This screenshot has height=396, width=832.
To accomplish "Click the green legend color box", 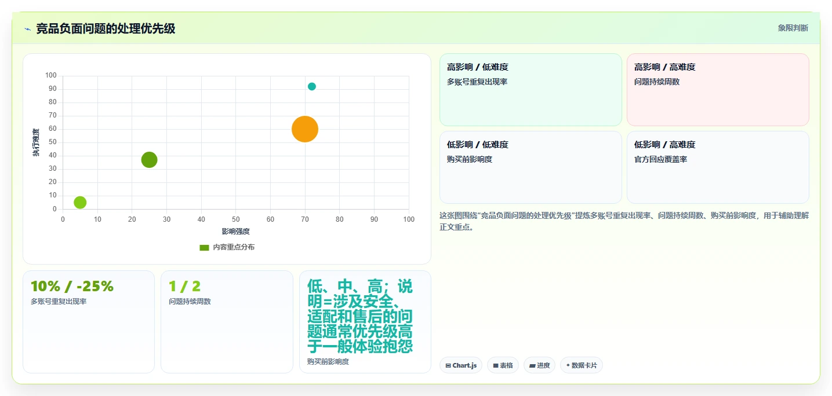I will [204, 247].
